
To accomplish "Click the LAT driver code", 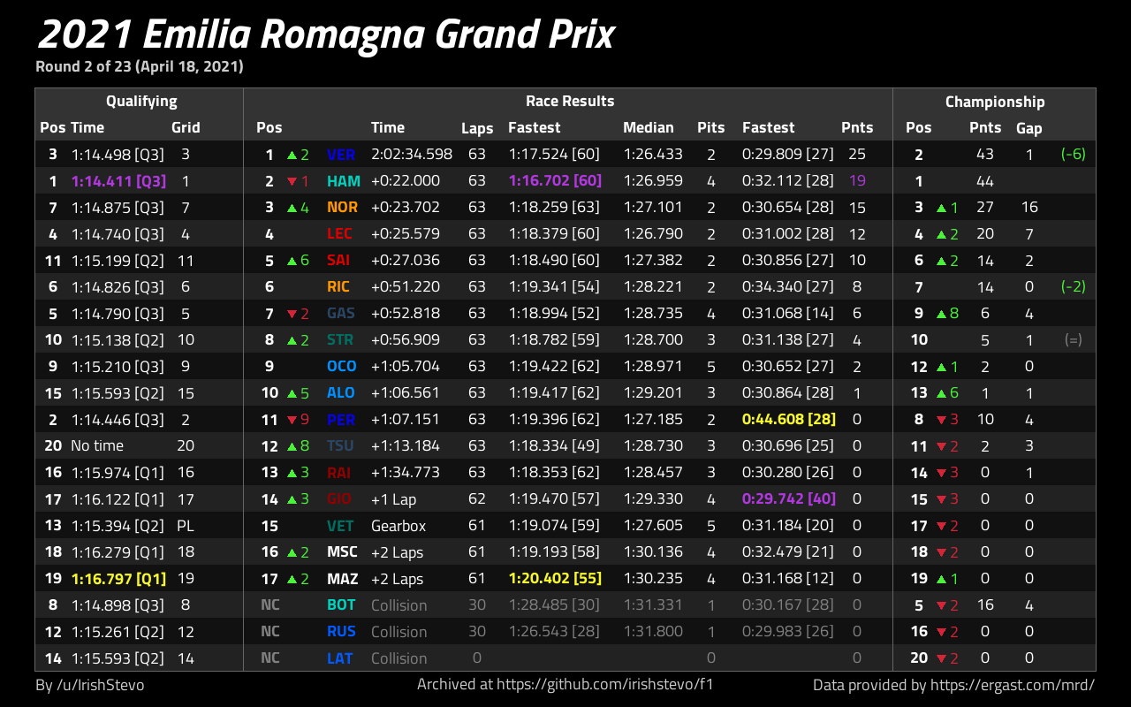I will [339, 658].
